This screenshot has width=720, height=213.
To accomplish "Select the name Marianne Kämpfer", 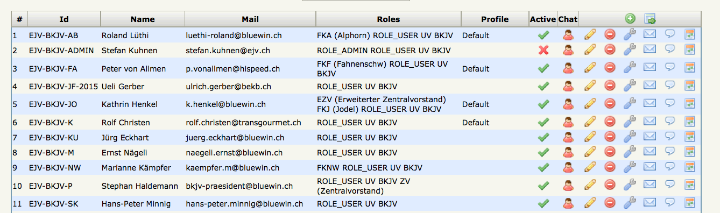I will [136, 168].
